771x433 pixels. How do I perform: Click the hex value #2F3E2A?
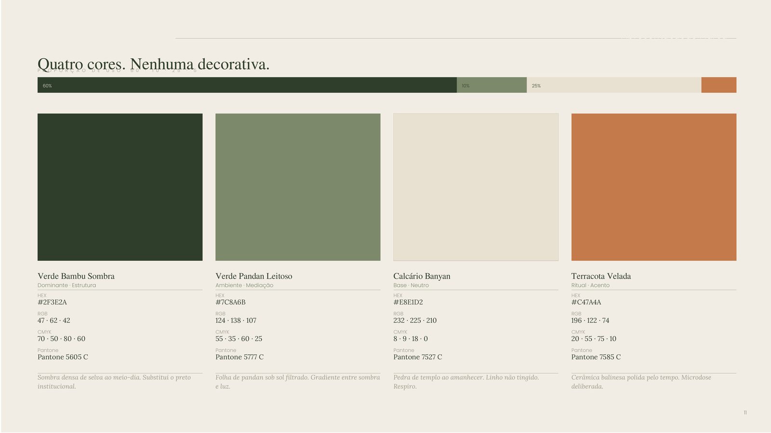pyautogui.click(x=52, y=302)
